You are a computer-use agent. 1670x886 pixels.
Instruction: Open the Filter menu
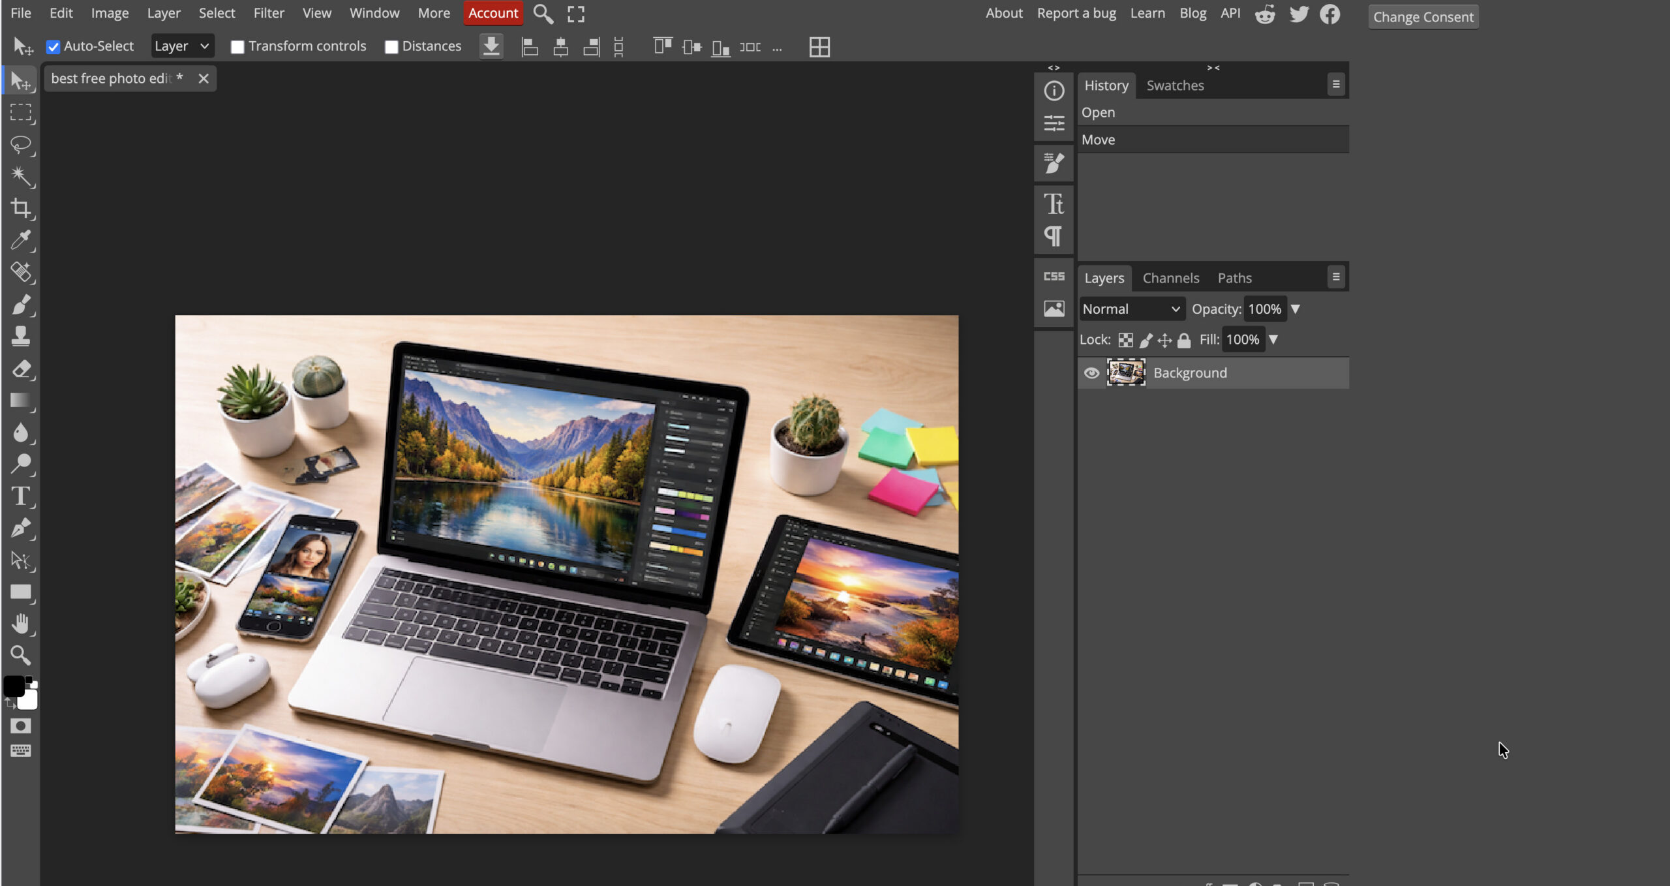269,13
